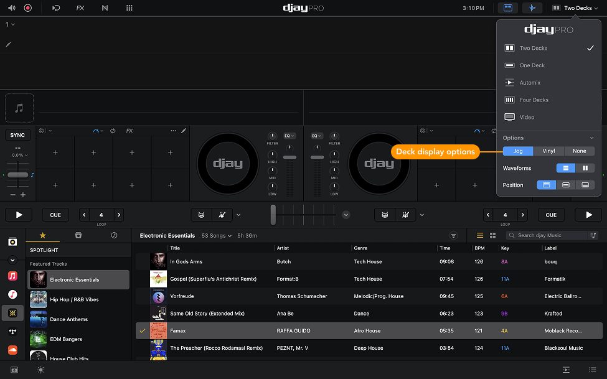Click the Neural Mix icon in the toolbar

pyautogui.click(x=104, y=8)
